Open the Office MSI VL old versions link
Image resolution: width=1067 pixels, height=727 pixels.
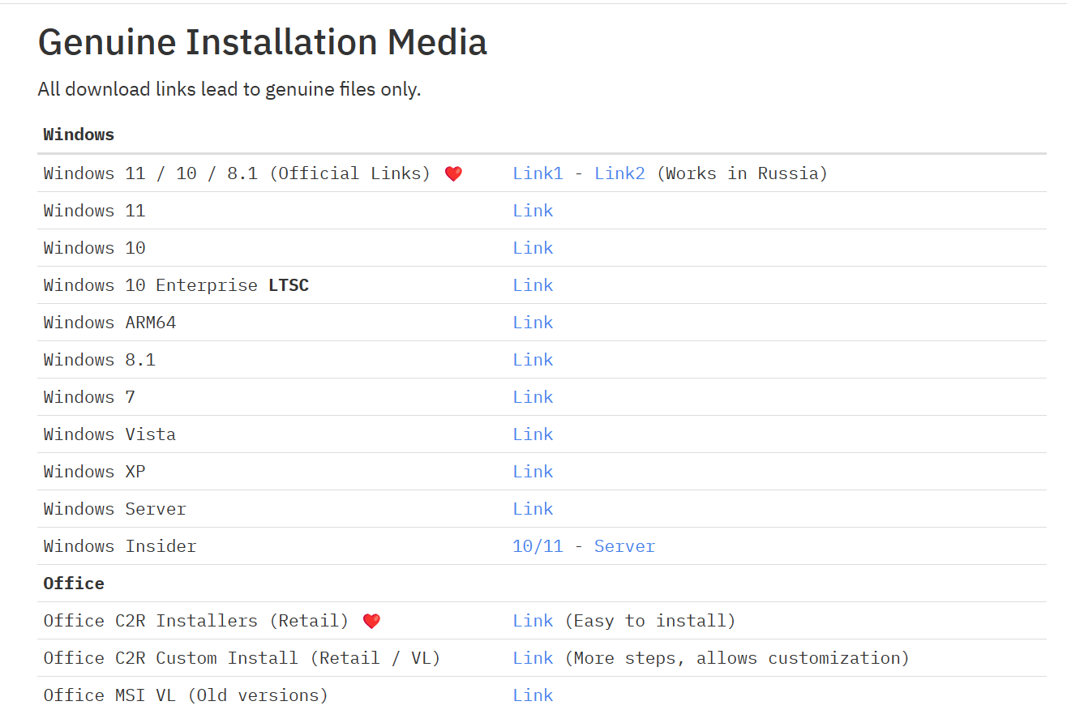(533, 695)
